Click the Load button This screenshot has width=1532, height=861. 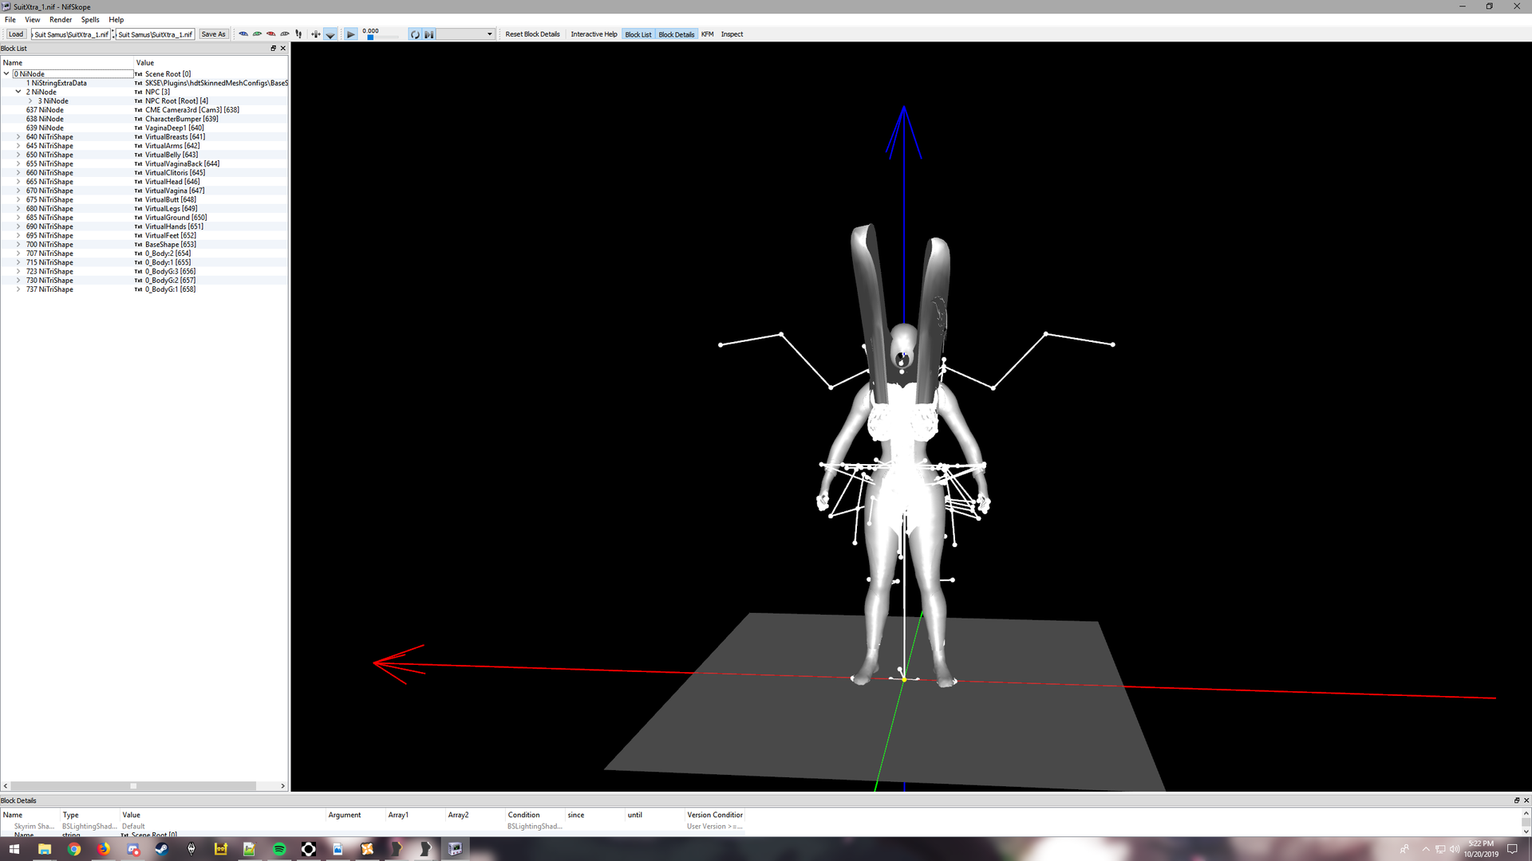click(x=16, y=34)
